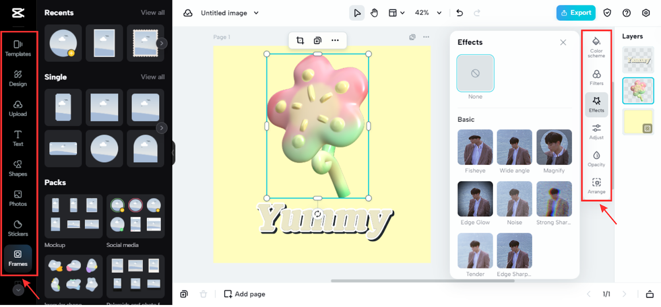Click the Export button
Image resolution: width=661 pixels, height=307 pixels.
(x=576, y=13)
